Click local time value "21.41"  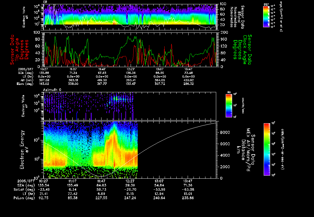point(44,194)
